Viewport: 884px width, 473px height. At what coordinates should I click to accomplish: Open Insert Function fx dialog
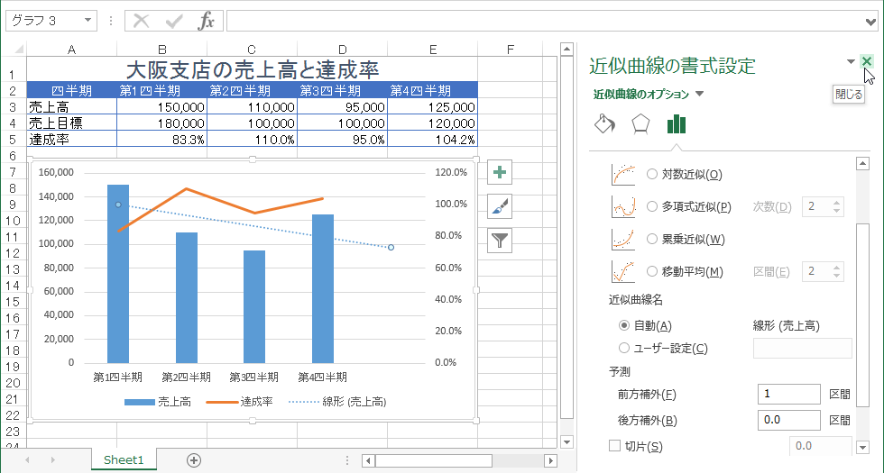[207, 22]
